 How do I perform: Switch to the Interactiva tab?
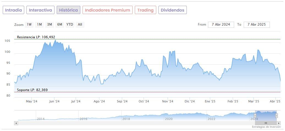point(40,10)
